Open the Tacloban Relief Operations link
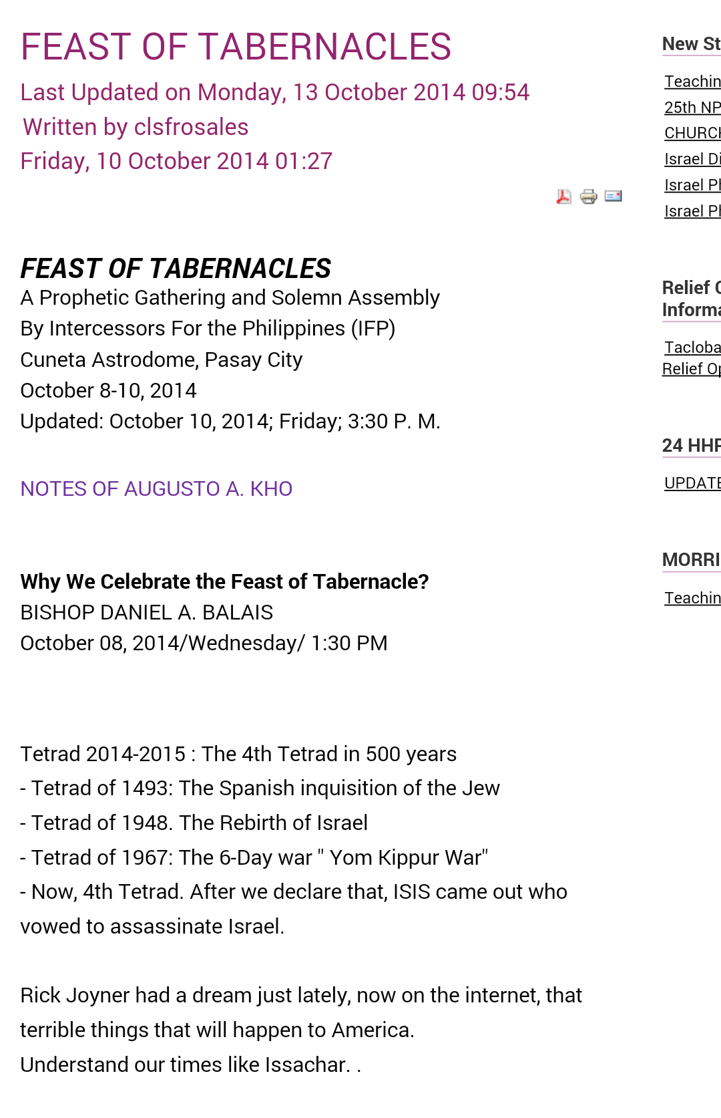Image resolution: width=721 pixels, height=1118 pixels. (692, 358)
